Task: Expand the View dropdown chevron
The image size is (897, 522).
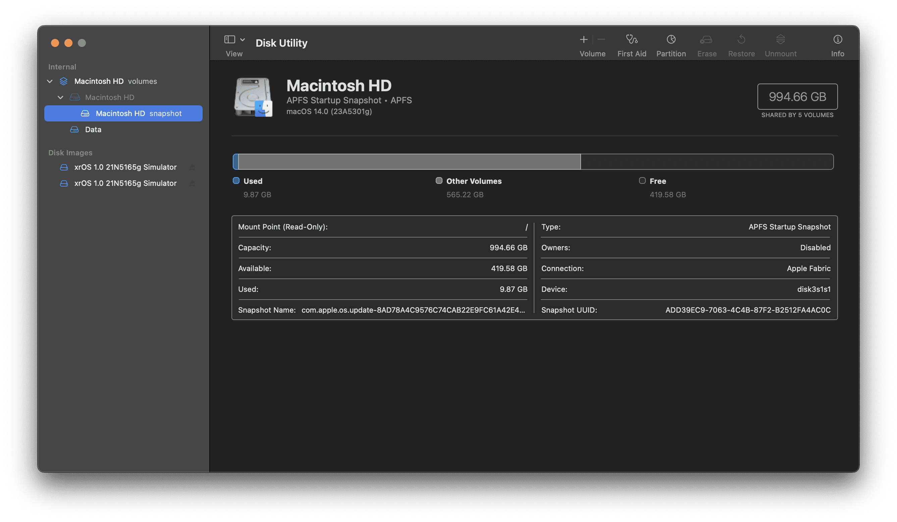Action: point(243,40)
